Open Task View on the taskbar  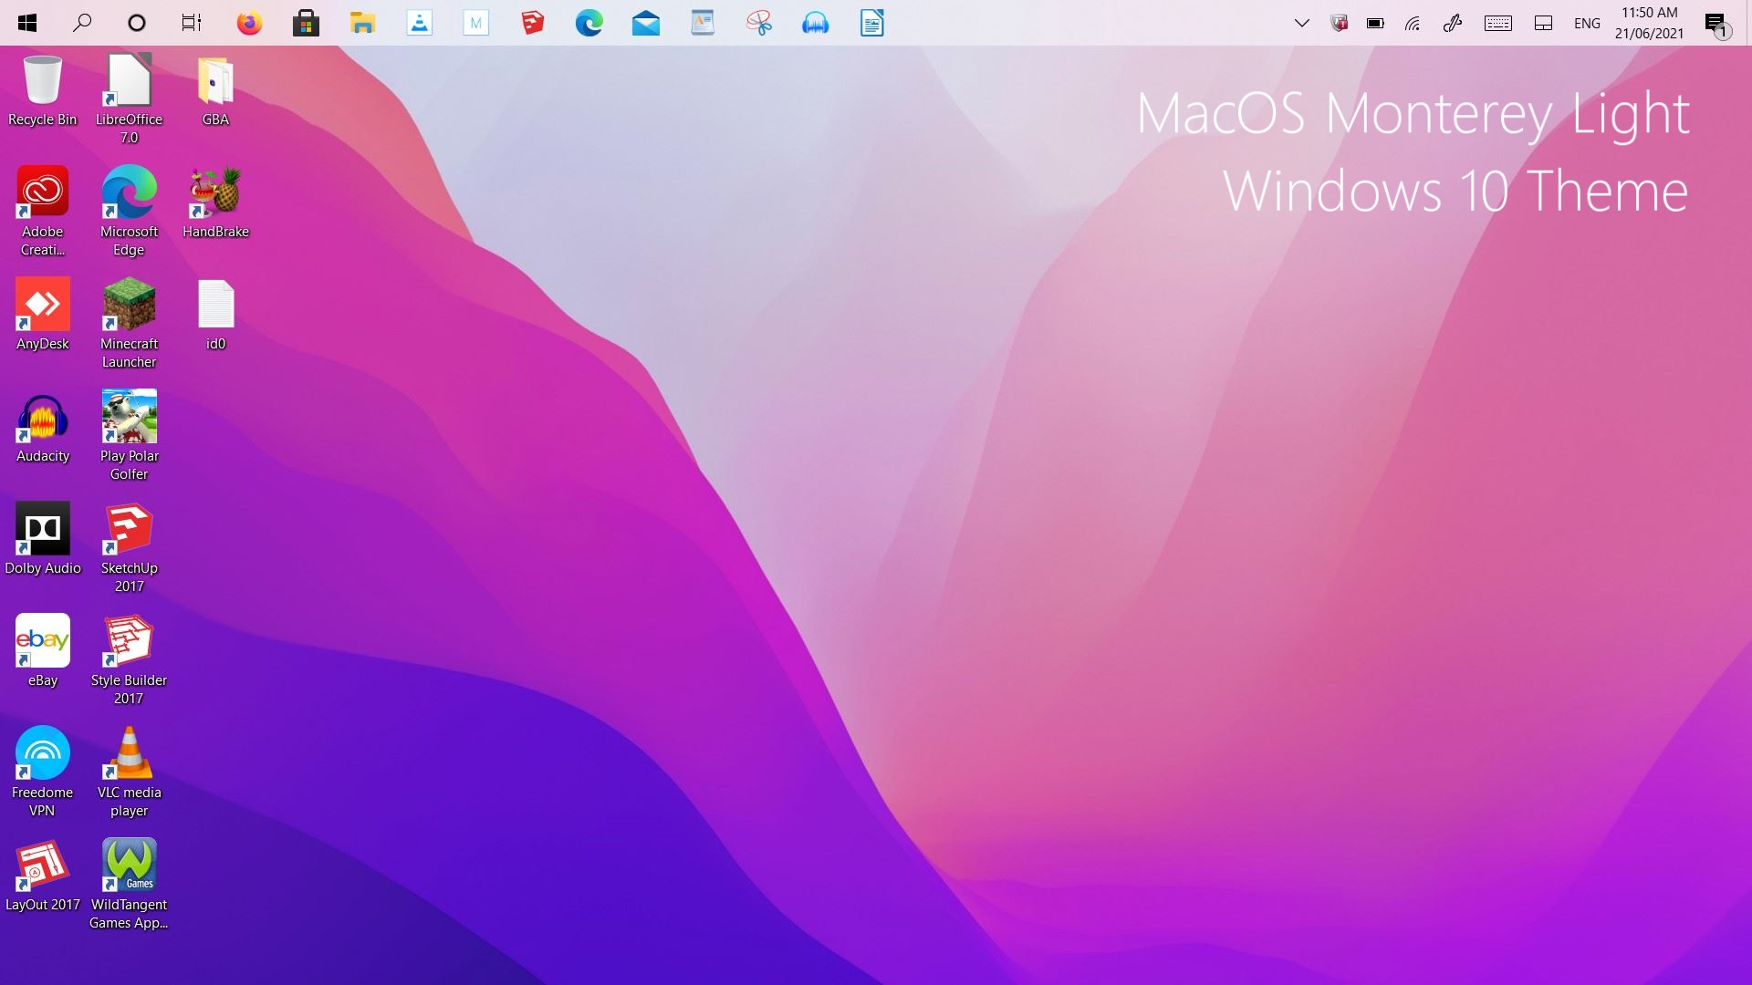pyautogui.click(x=192, y=23)
